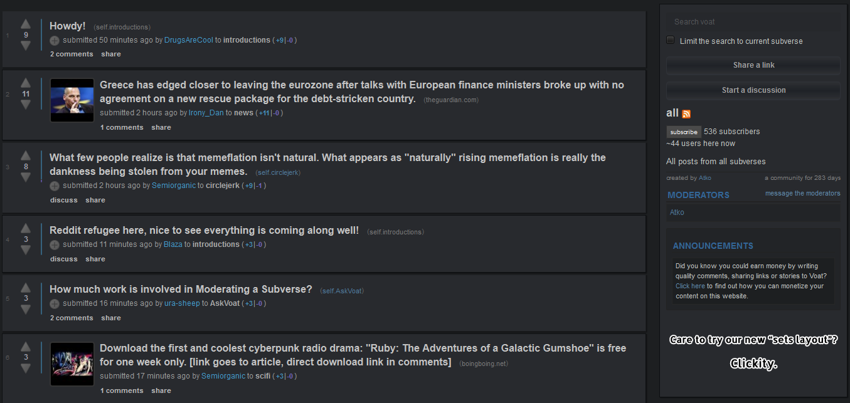
Task: Check "Limit the search to current subverse"
Action: 671,40
